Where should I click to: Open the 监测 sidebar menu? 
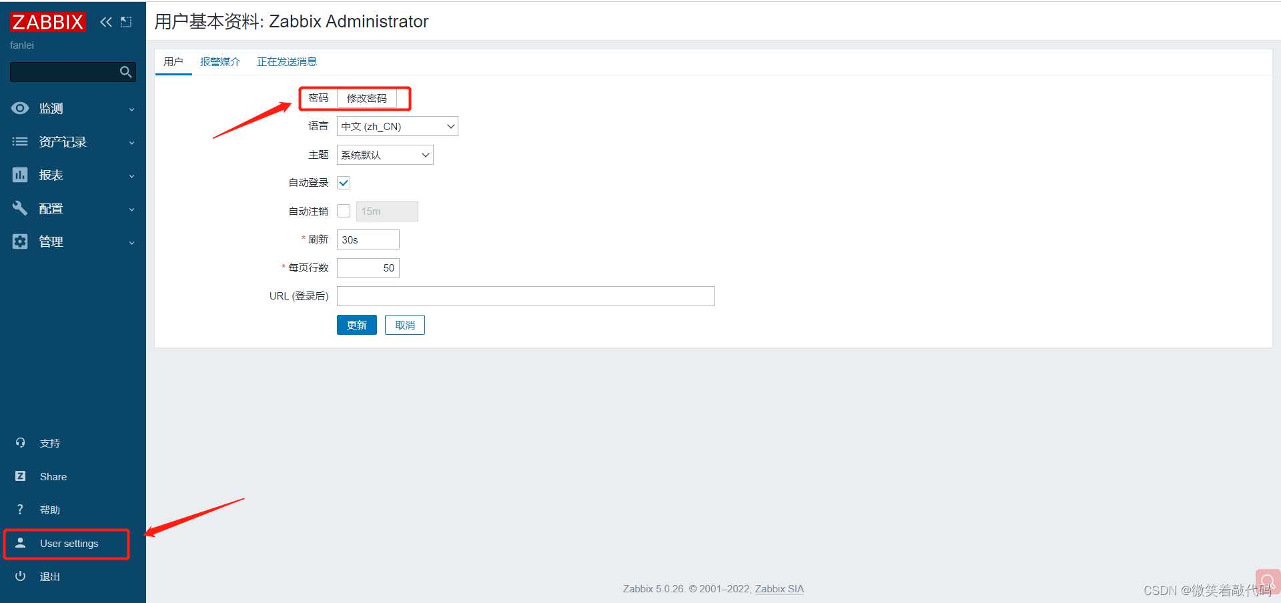click(x=73, y=108)
